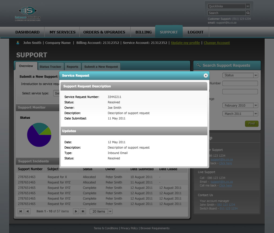Click the search magnifier icon in header

coord(248,13)
